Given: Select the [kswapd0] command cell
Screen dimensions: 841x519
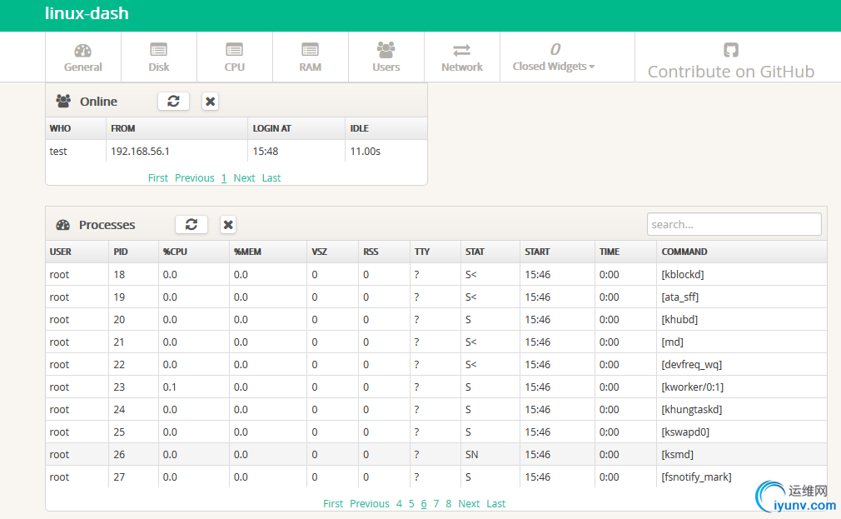Looking at the screenshot, I should [x=742, y=432].
